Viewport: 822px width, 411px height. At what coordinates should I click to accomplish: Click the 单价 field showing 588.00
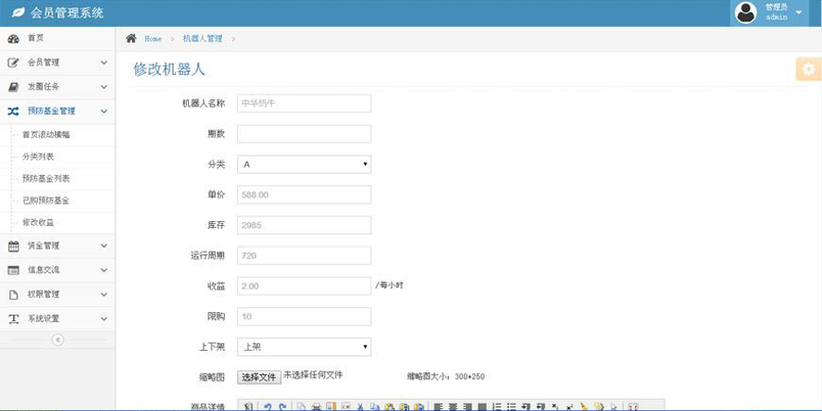click(x=304, y=194)
